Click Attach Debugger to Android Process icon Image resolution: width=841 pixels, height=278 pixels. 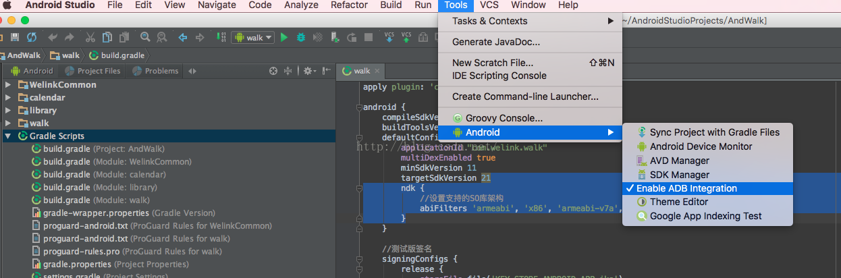[335, 38]
